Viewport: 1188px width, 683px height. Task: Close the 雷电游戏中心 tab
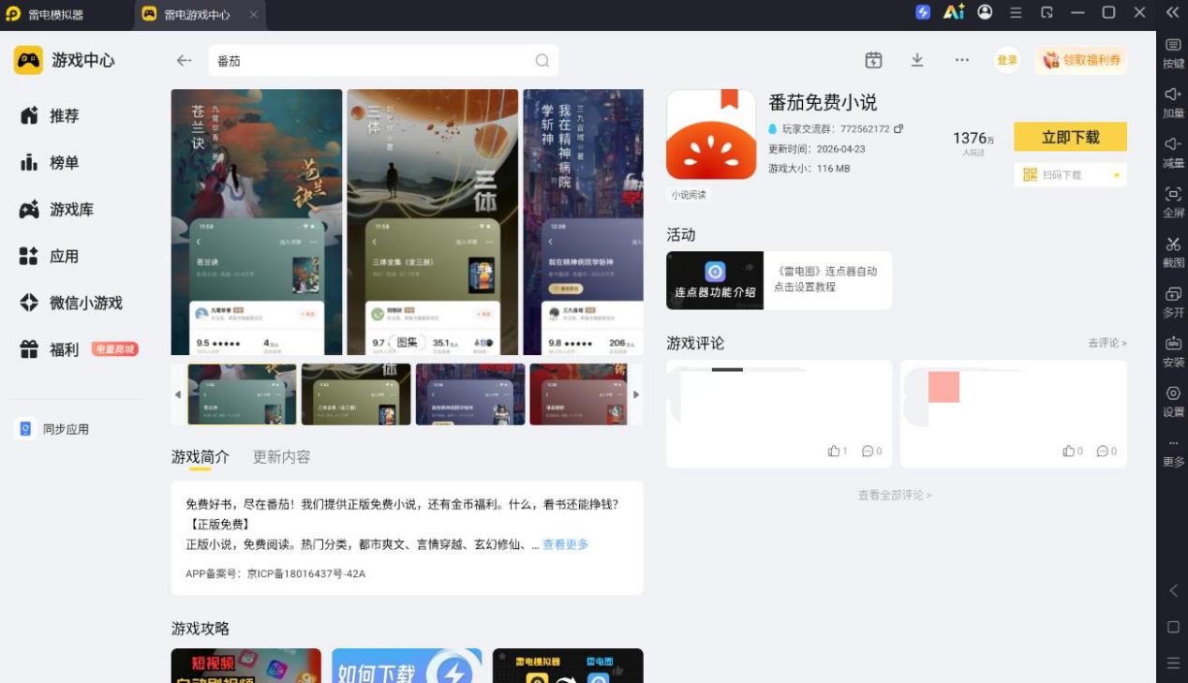[x=254, y=15]
